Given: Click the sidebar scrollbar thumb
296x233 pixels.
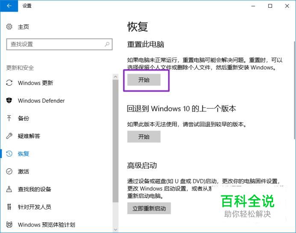Looking at the screenshot, I should [115, 141].
